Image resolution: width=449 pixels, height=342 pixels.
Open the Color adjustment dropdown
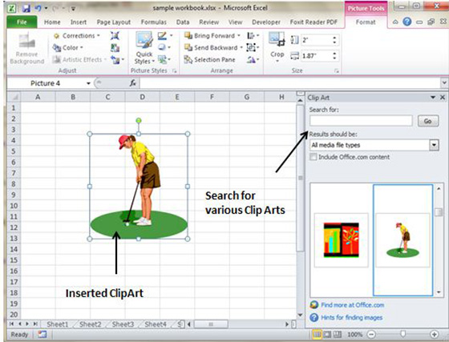point(68,48)
